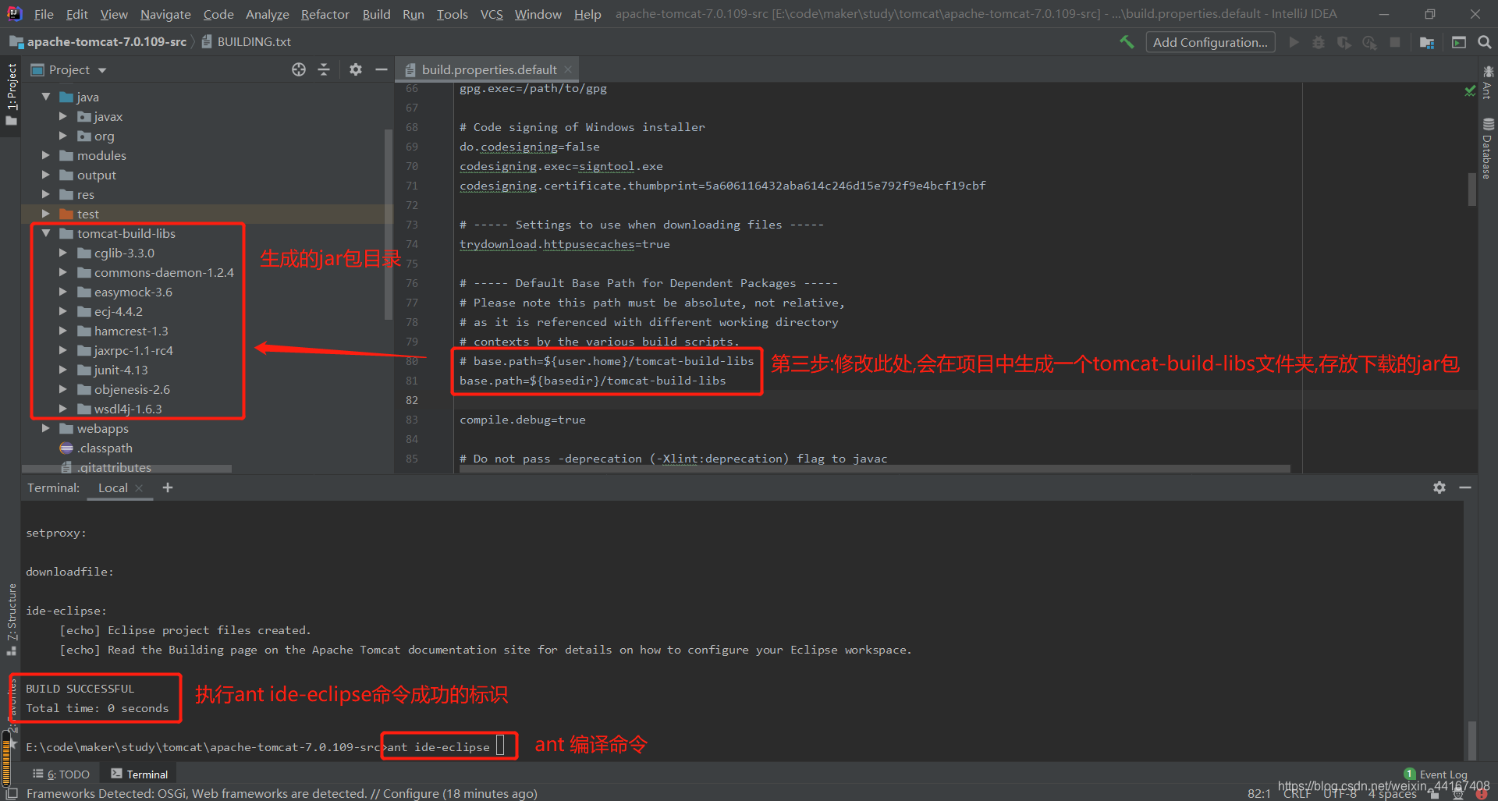This screenshot has height=801, width=1498.
Task: Click the inspection checkmark icon in editor
Action: click(x=1470, y=91)
